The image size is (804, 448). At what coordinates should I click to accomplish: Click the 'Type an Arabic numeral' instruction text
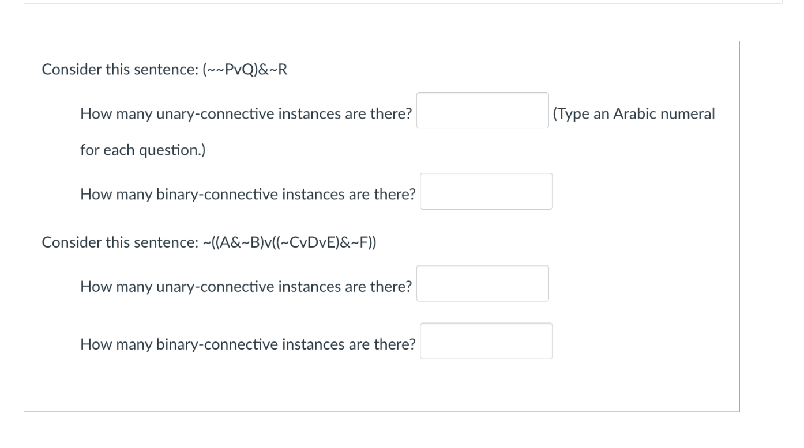[633, 113]
